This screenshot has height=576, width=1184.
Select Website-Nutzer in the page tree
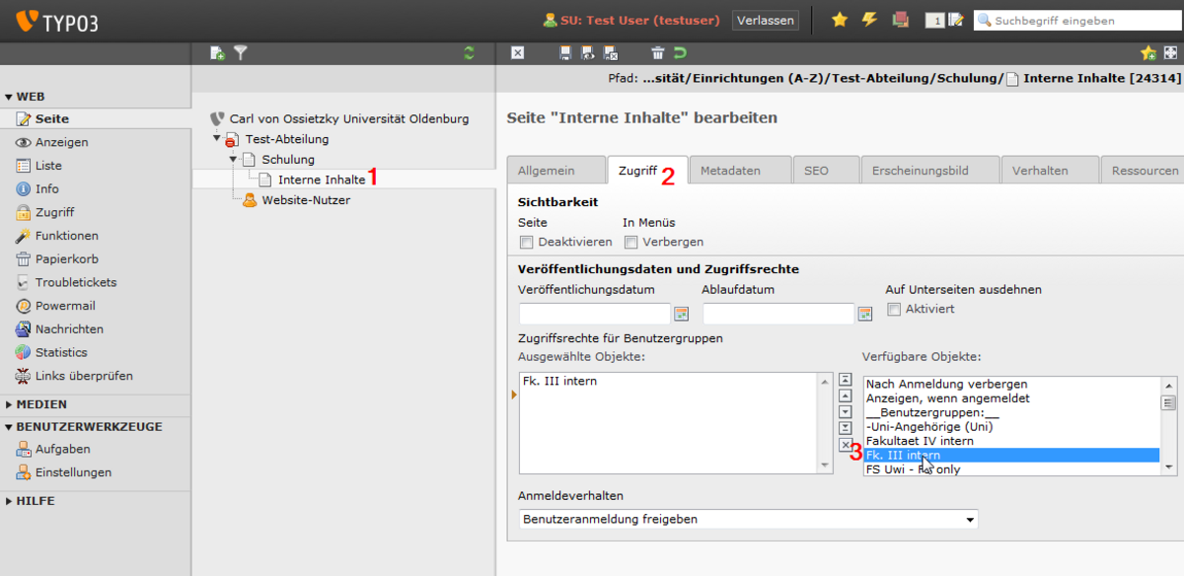[306, 200]
